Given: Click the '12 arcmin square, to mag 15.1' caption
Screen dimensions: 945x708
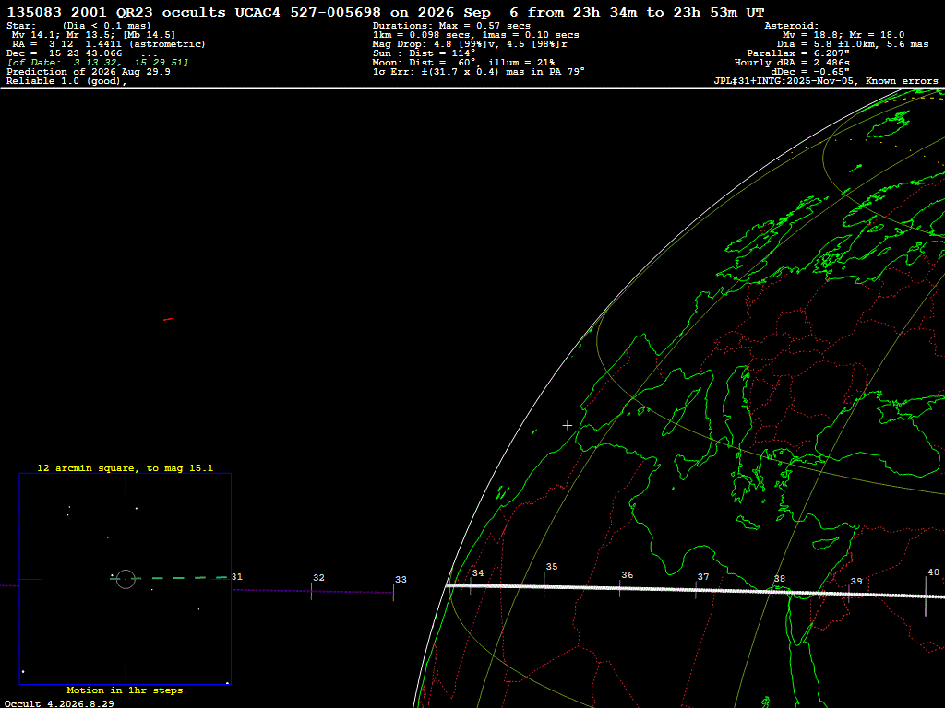Looking at the screenshot, I should 126,467.
